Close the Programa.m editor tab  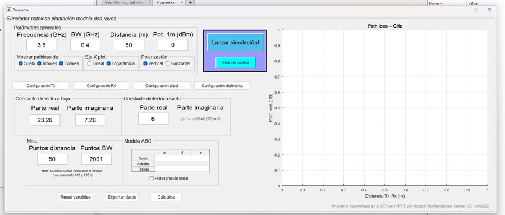pos(182,2)
